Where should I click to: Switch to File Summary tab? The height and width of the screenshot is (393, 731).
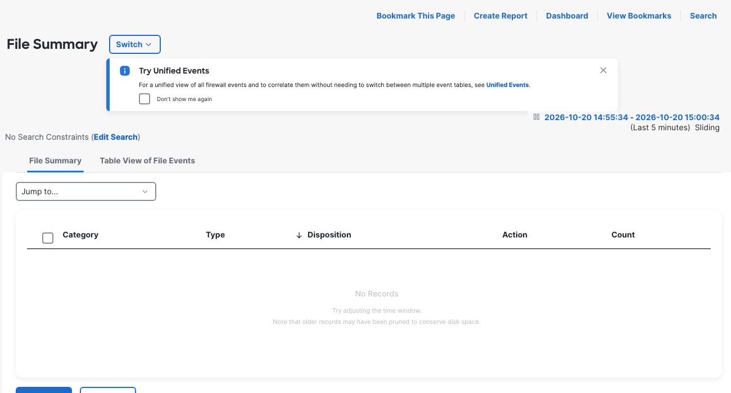55,161
